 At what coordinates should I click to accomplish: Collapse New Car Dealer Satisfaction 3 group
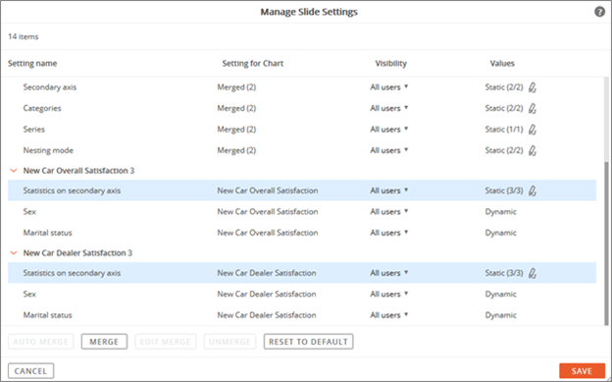(x=14, y=253)
